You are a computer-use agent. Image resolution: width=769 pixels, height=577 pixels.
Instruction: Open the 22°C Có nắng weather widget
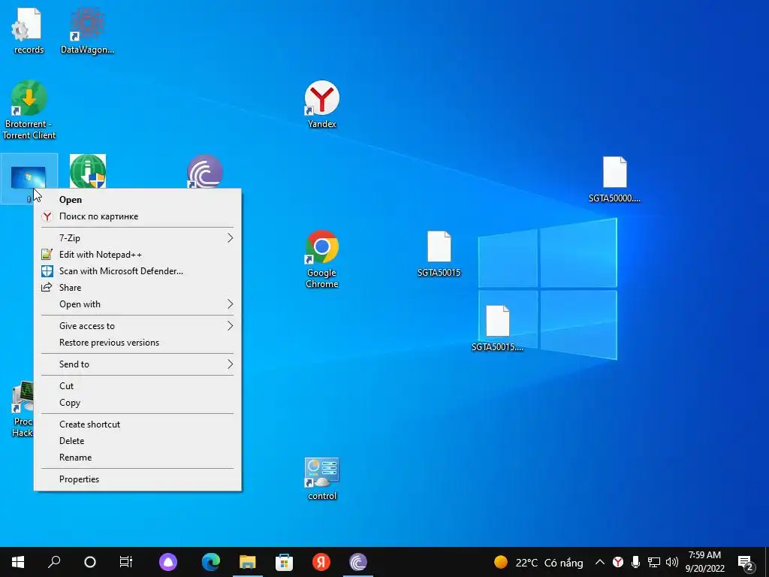(x=538, y=562)
